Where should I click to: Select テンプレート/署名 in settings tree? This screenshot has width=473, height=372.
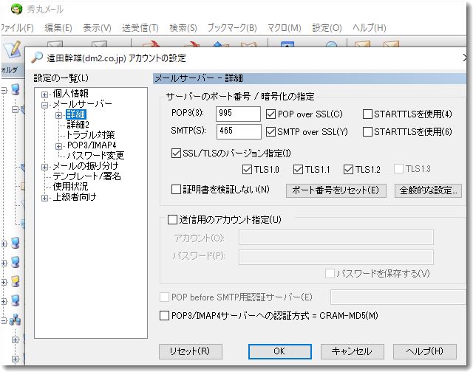click(x=87, y=176)
